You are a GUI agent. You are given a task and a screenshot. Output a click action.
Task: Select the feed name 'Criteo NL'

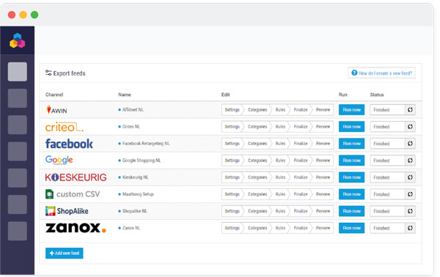pyautogui.click(x=131, y=127)
